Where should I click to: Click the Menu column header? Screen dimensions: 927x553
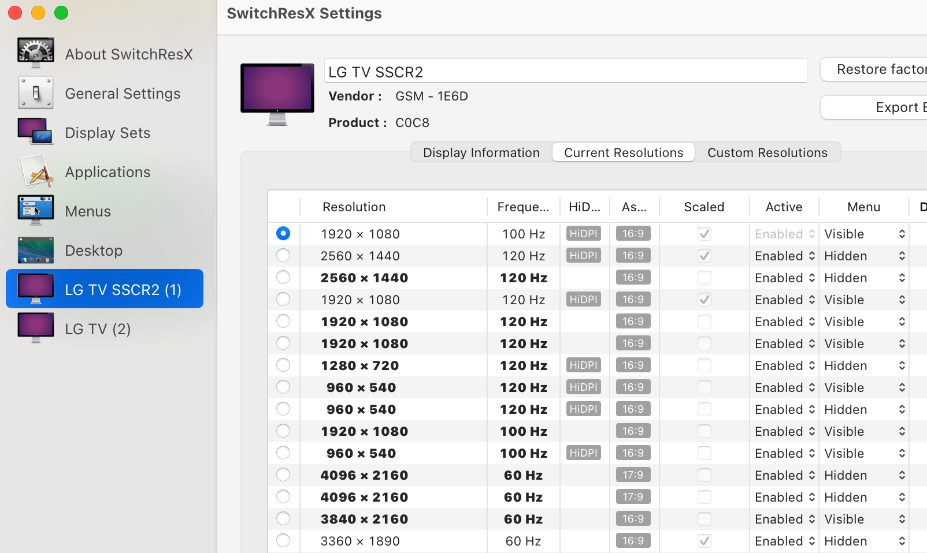coord(864,207)
